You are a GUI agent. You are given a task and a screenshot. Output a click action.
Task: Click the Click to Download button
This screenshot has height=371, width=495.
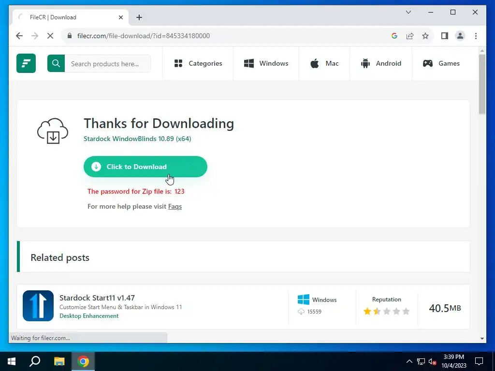click(145, 167)
